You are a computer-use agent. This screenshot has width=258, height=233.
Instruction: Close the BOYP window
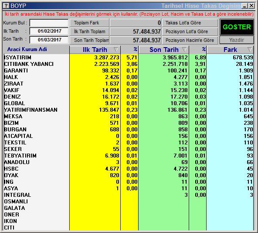(251, 6)
